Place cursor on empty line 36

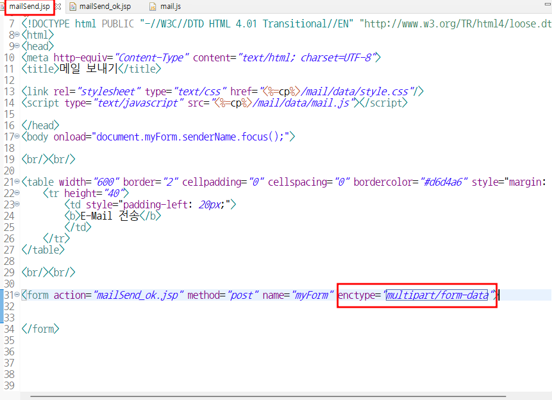[285, 352]
